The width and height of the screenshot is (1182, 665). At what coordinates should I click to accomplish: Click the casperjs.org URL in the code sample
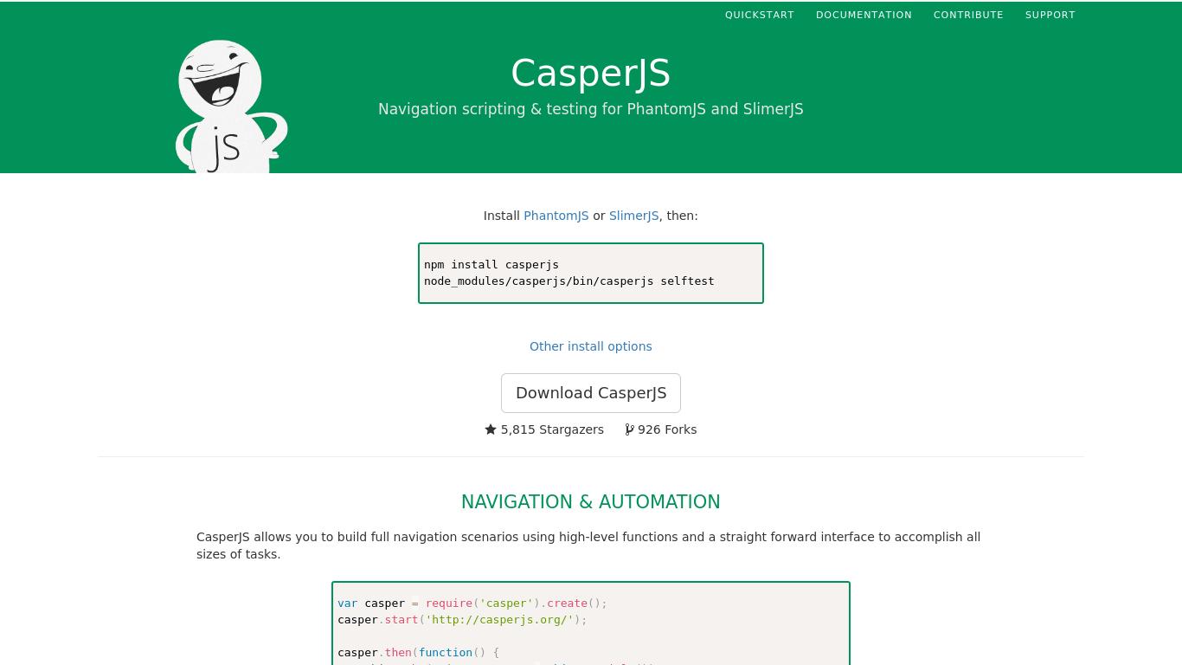(x=500, y=619)
